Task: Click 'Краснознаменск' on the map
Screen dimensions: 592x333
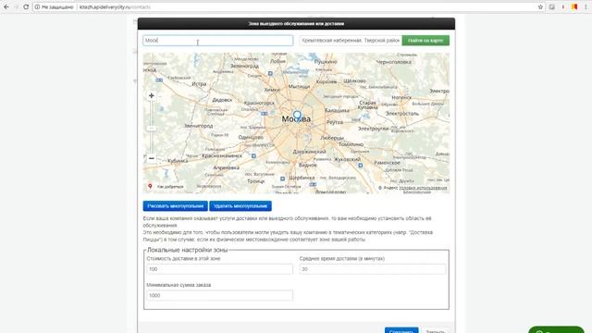Action: [222, 156]
